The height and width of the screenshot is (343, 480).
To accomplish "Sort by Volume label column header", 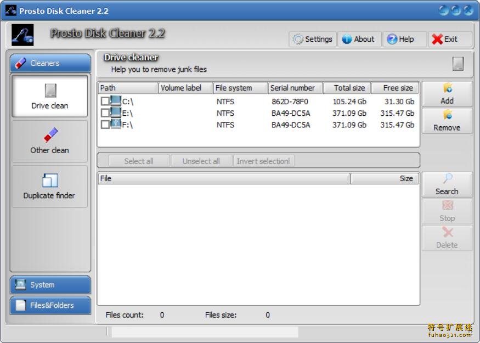I will pos(185,88).
